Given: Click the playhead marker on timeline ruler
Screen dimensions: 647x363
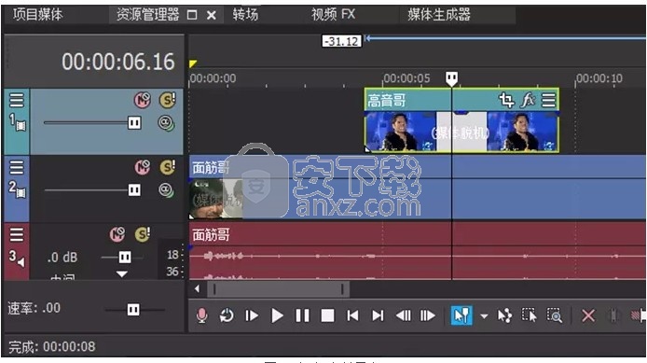Looking at the screenshot, I should click(x=451, y=78).
